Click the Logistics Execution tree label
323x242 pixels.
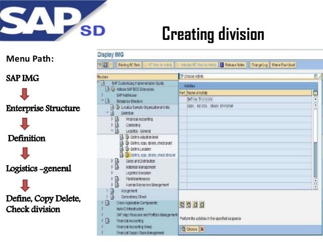tap(138, 173)
